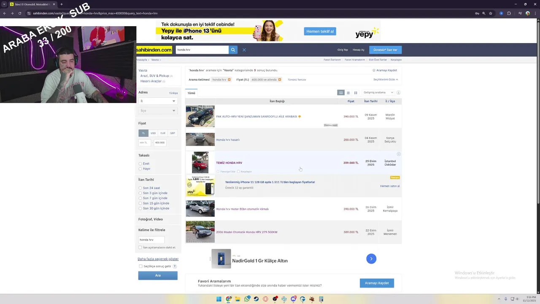Viewport: 540px width, 304px height.
Task: Select the 'Tümü' results tab
Action: tap(192, 93)
